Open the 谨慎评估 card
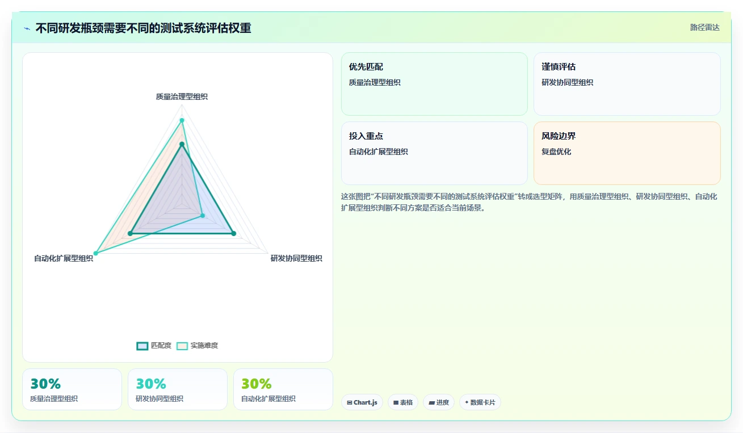Image resolution: width=743 pixels, height=433 pixels. [x=627, y=84]
